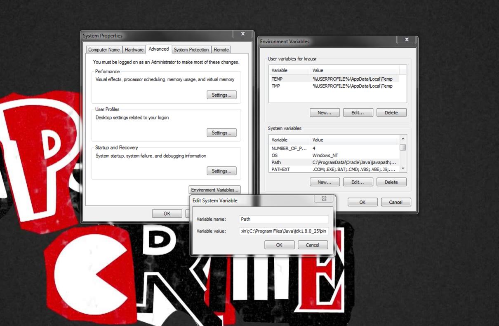Edit the selected user variable

(358, 112)
